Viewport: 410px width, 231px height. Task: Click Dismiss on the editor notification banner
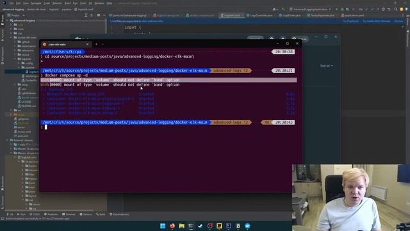(398, 21)
